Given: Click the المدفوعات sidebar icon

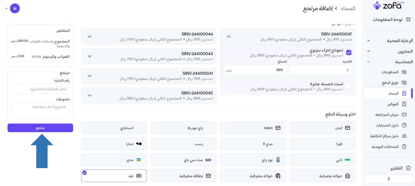Looking at the screenshot, I should tap(404, 72).
